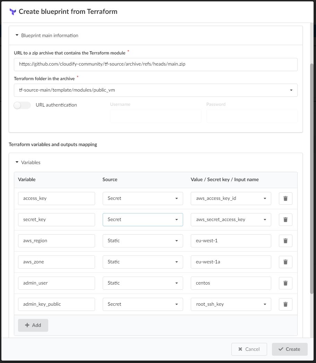Delete the secret_key variable row
Viewport: 316px width, 363px height.
pos(285,219)
